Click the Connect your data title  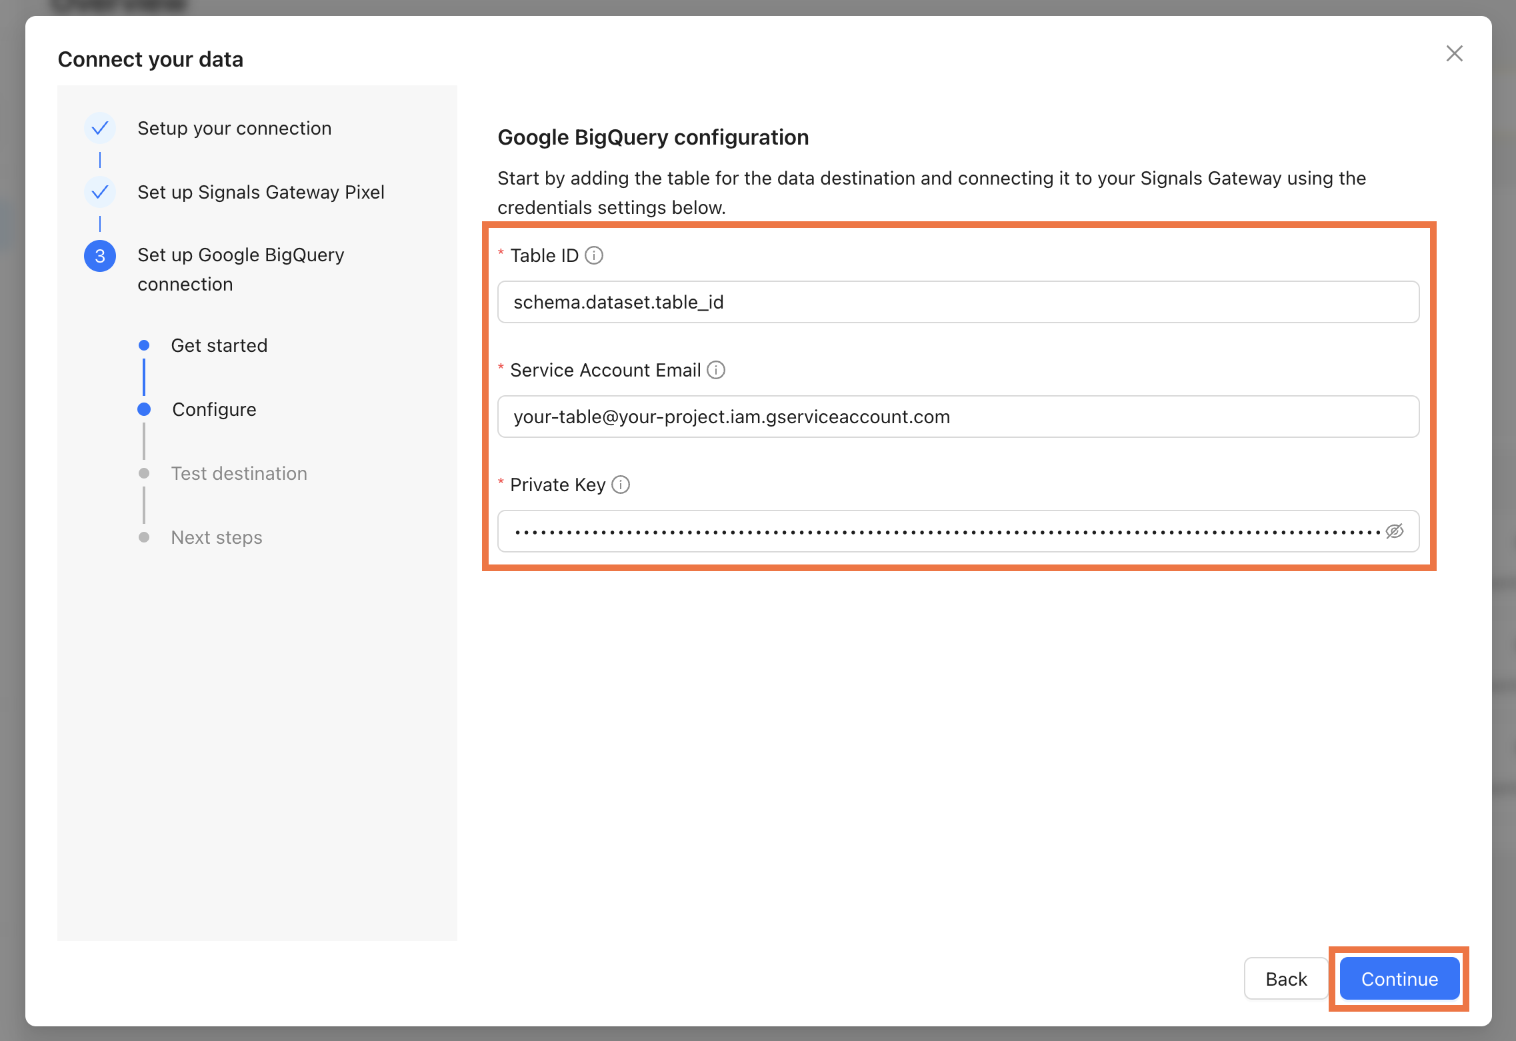click(x=151, y=59)
